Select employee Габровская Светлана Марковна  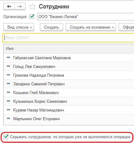tap(69, 58)
